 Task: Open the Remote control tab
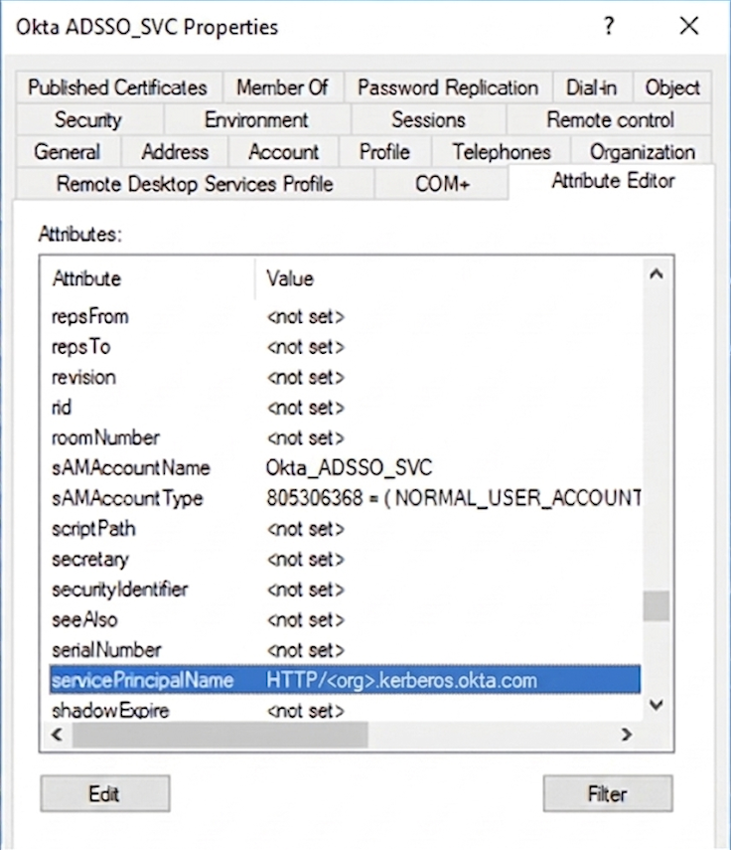pyautogui.click(x=610, y=120)
